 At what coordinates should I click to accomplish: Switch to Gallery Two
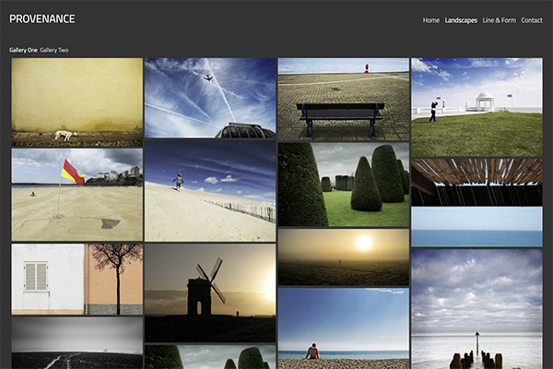(x=54, y=50)
